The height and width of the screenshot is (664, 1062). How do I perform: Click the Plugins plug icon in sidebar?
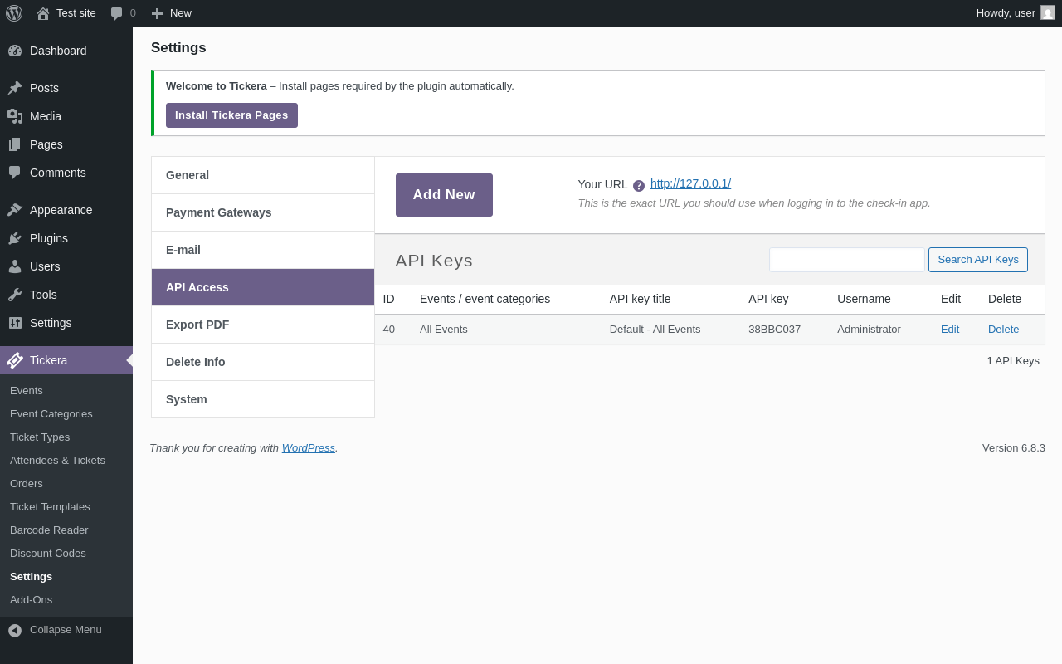[15, 238]
